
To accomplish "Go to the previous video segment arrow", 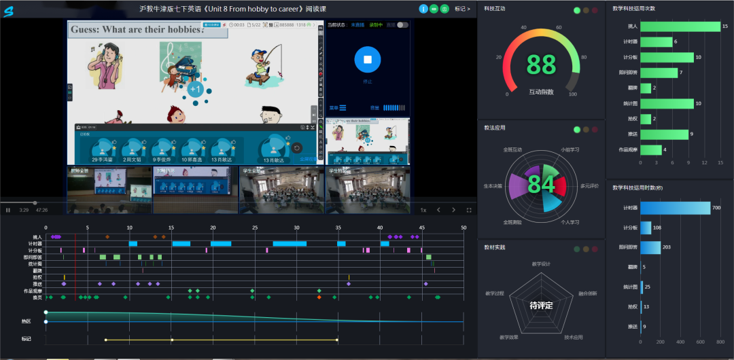I will (x=438, y=210).
